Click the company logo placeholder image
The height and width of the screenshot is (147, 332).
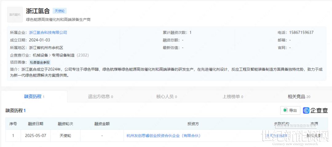(x=15, y=15)
